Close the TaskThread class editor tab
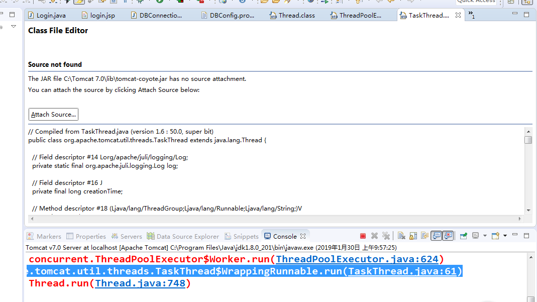 click(x=458, y=15)
